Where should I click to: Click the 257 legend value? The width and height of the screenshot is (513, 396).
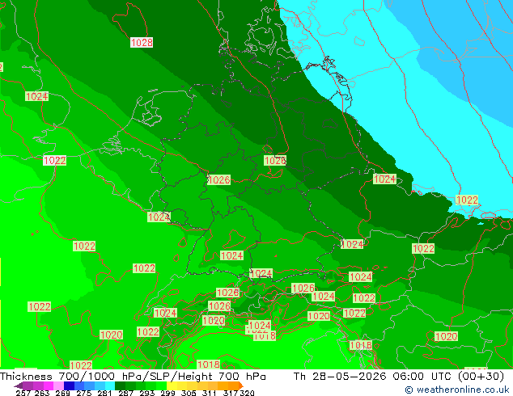[23, 393]
